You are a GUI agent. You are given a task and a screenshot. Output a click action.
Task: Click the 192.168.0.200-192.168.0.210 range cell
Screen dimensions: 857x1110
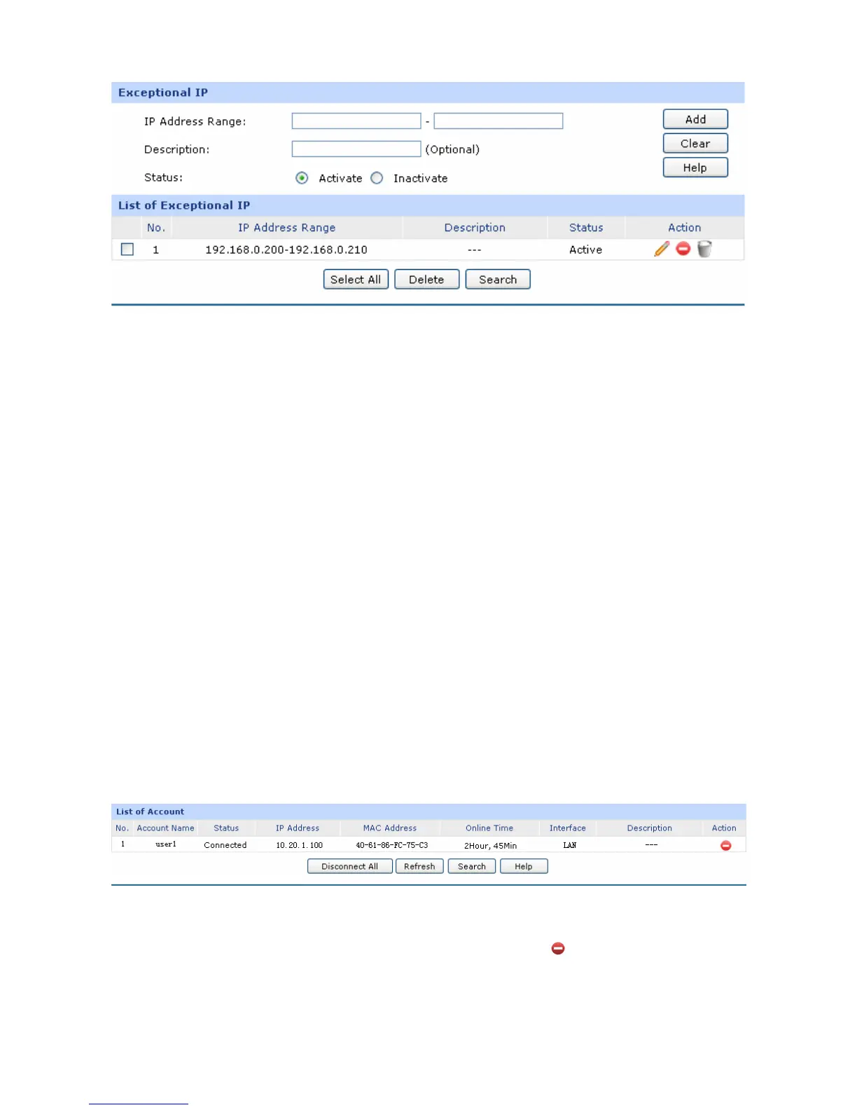(x=286, y=250)
